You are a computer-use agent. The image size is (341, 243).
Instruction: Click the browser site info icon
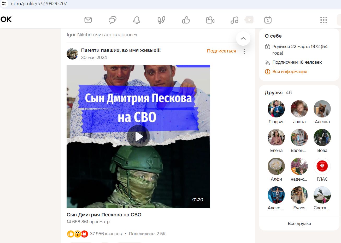click(x=4, y=4)
